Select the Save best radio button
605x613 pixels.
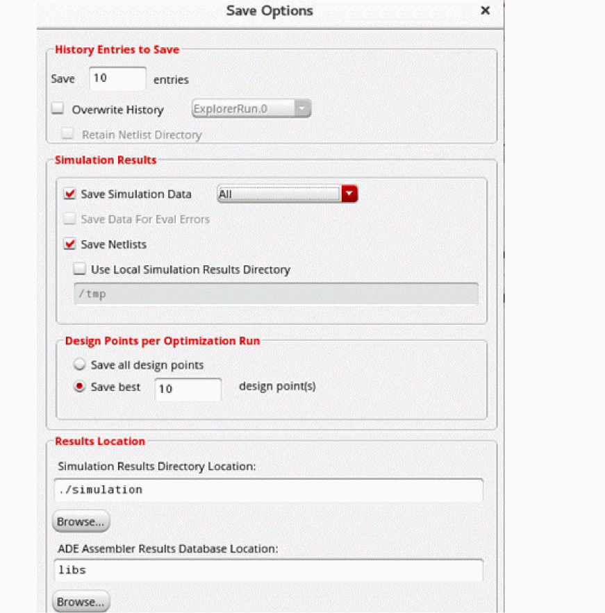[x=80, y=387]
